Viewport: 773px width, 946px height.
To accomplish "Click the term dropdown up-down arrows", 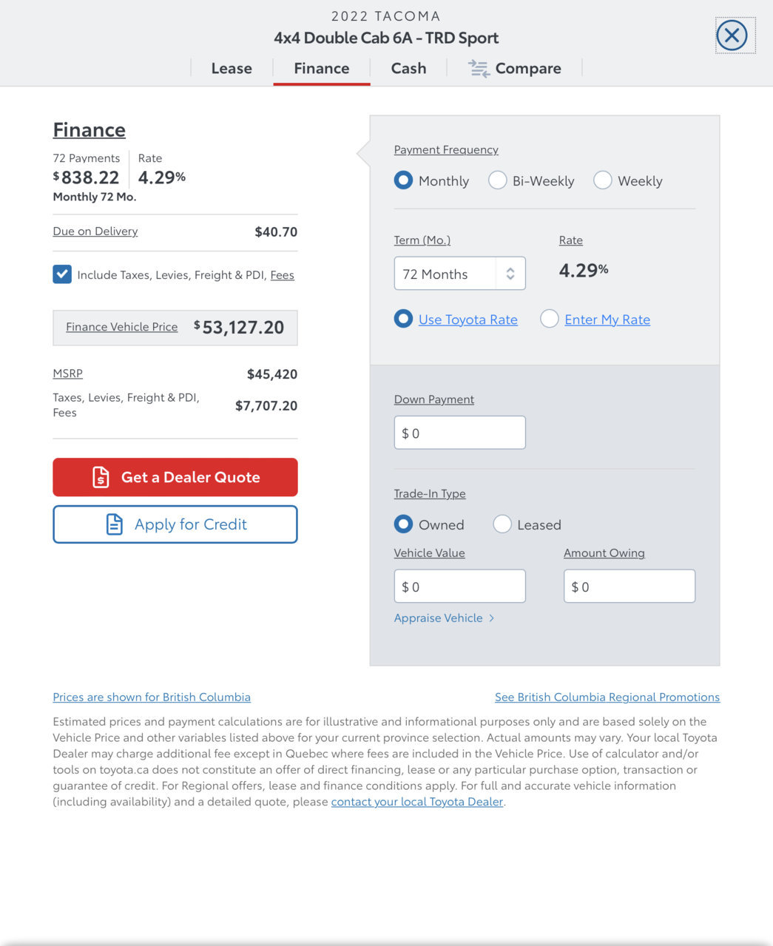I will pos(510,274).
